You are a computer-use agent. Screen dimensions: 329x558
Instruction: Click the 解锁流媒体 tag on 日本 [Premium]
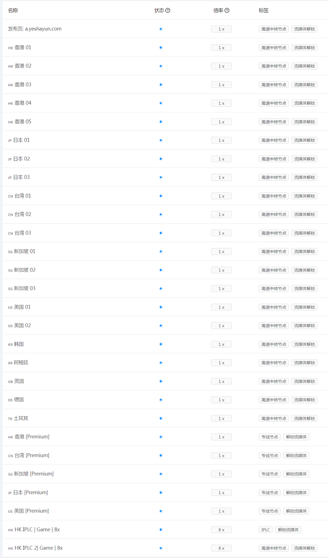coord(296,493)
